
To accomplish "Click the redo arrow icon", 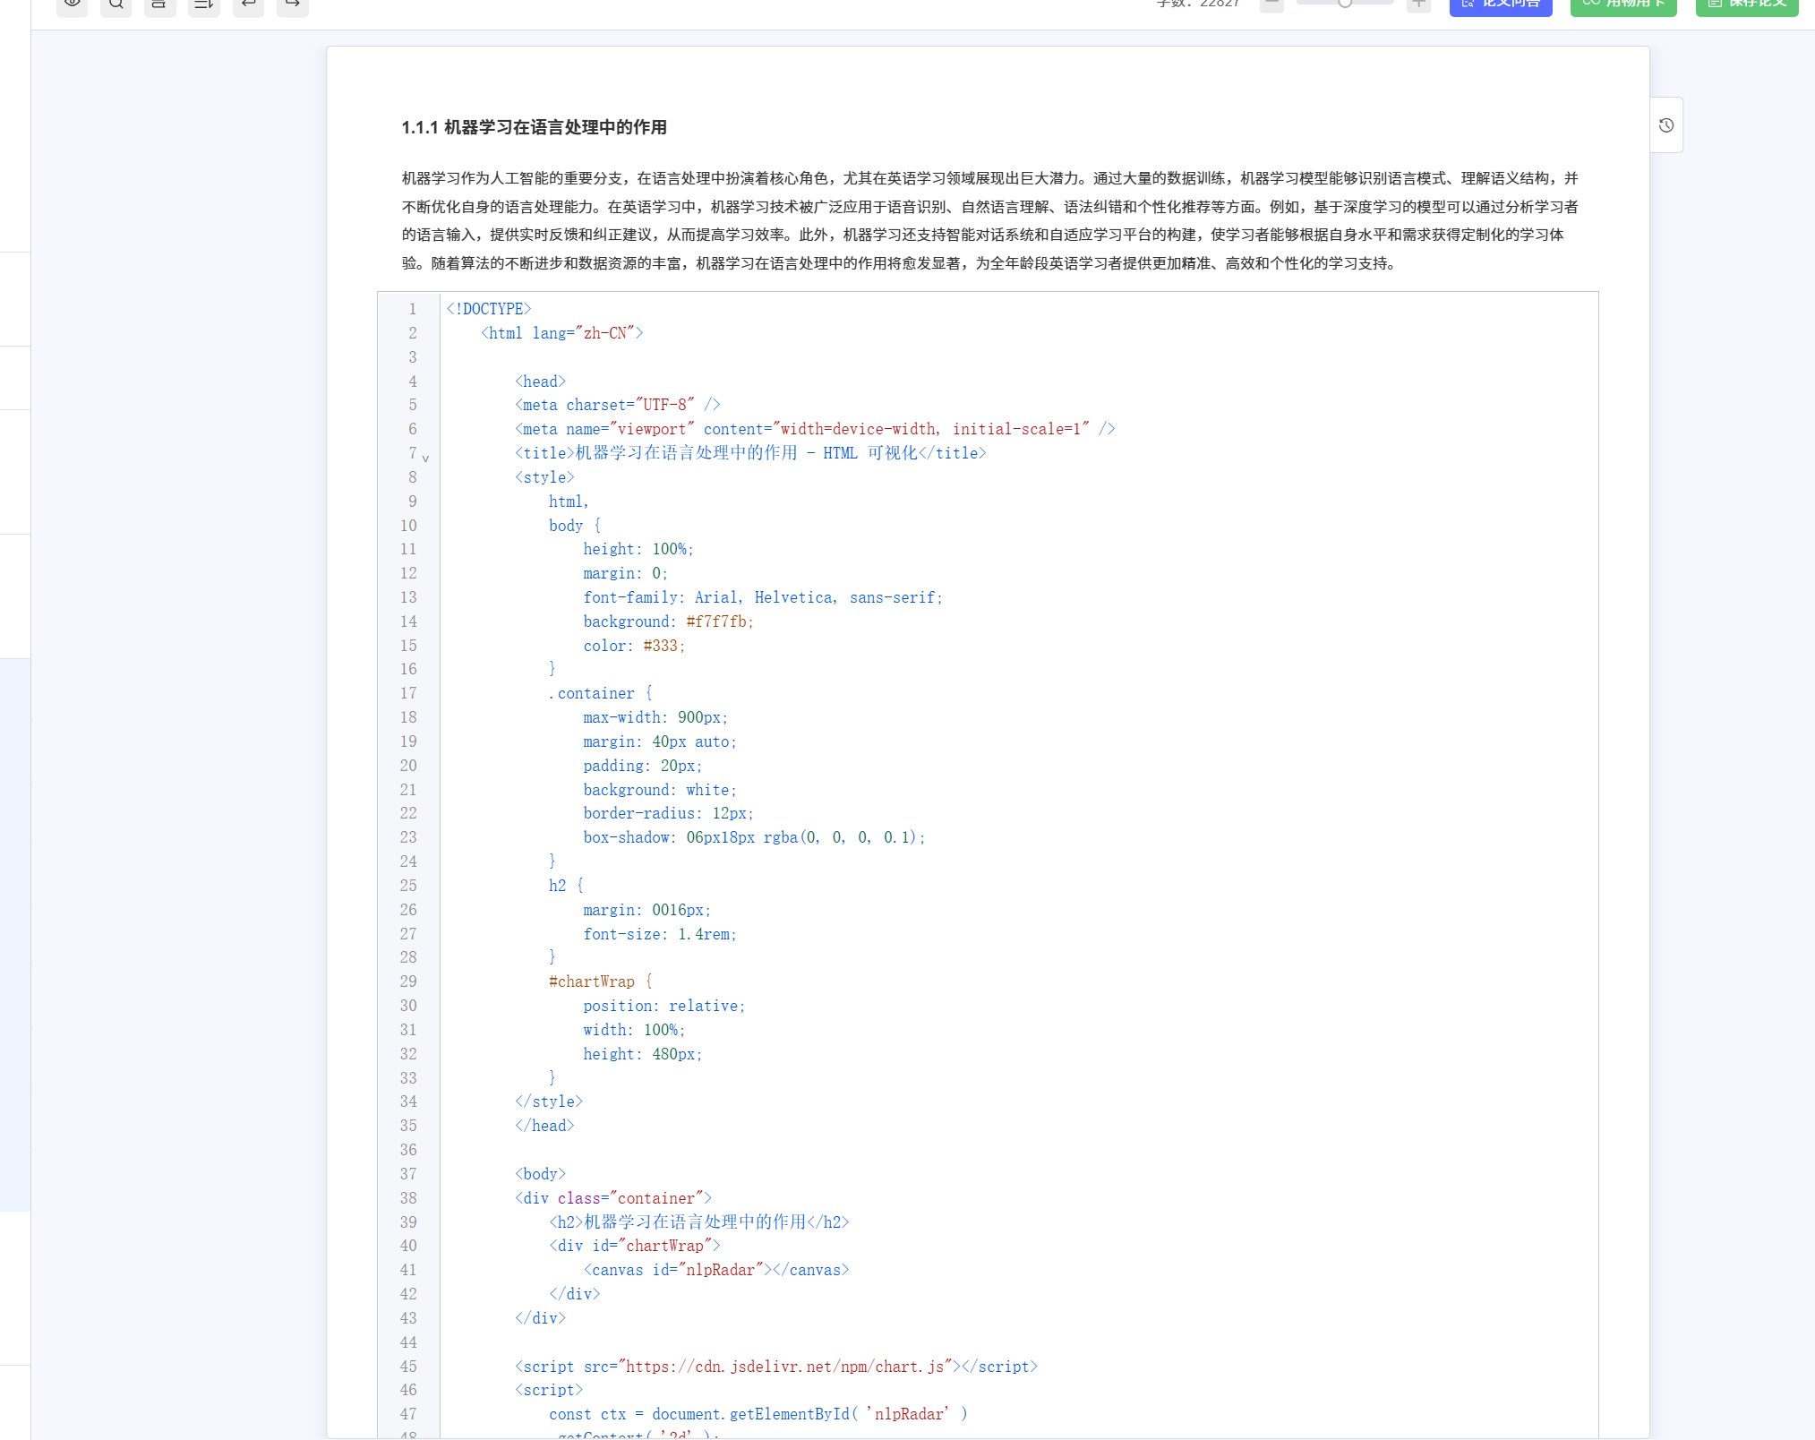I will (x=292, y=5).
